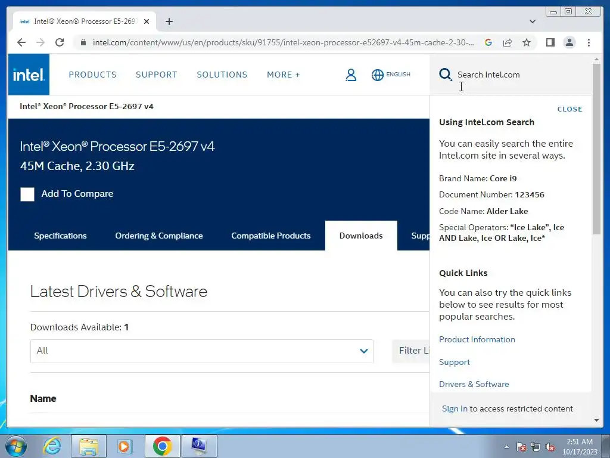Switch to the Specifications tab
Viewport: 610px width, 458px height.
(60, 236)
